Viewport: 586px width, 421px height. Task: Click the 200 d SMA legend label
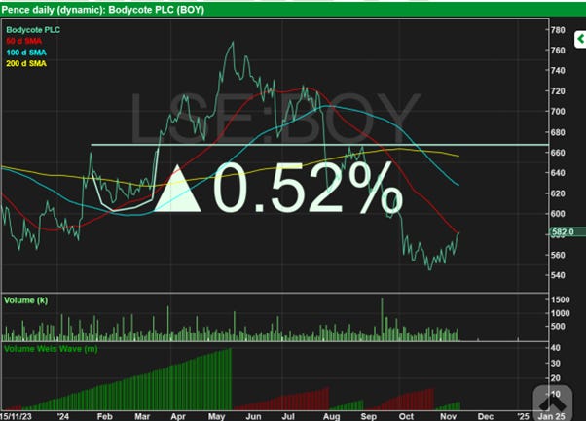point(26,63)
